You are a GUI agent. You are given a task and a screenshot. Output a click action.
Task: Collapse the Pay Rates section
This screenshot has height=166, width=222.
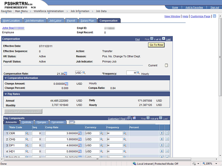[x=6, y=94]
